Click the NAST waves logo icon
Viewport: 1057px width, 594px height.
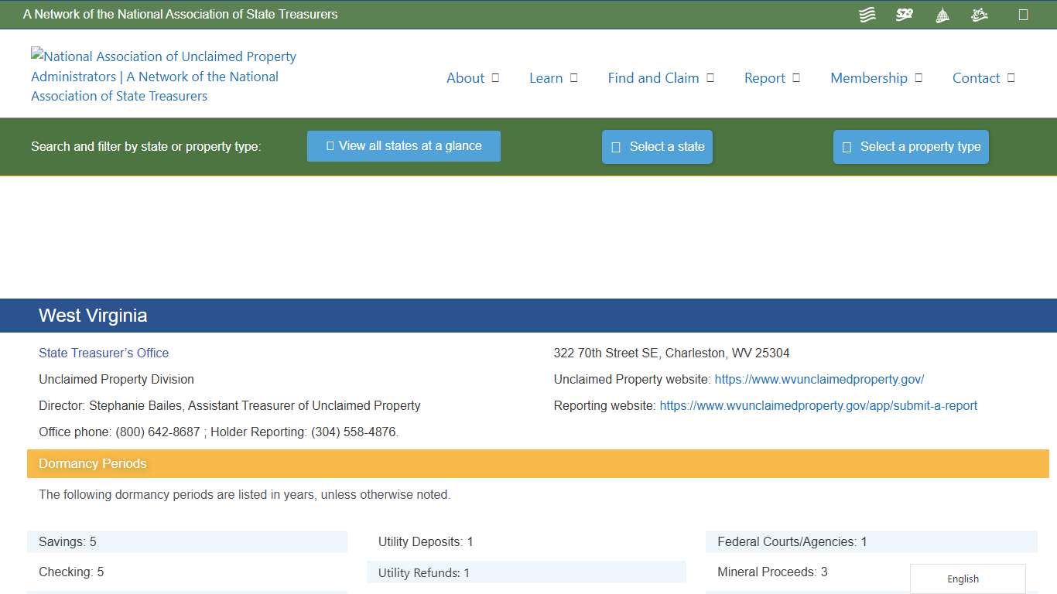pyautogui.click(x=867, y=14)
